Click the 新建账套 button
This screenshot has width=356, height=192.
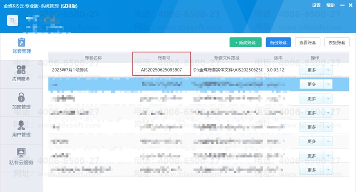coord(246,42)
